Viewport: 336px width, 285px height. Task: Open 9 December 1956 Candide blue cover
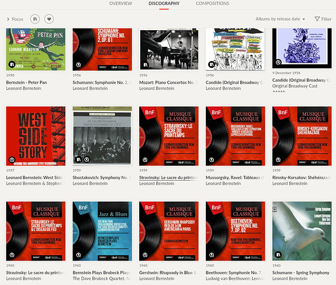coord(302,48)
